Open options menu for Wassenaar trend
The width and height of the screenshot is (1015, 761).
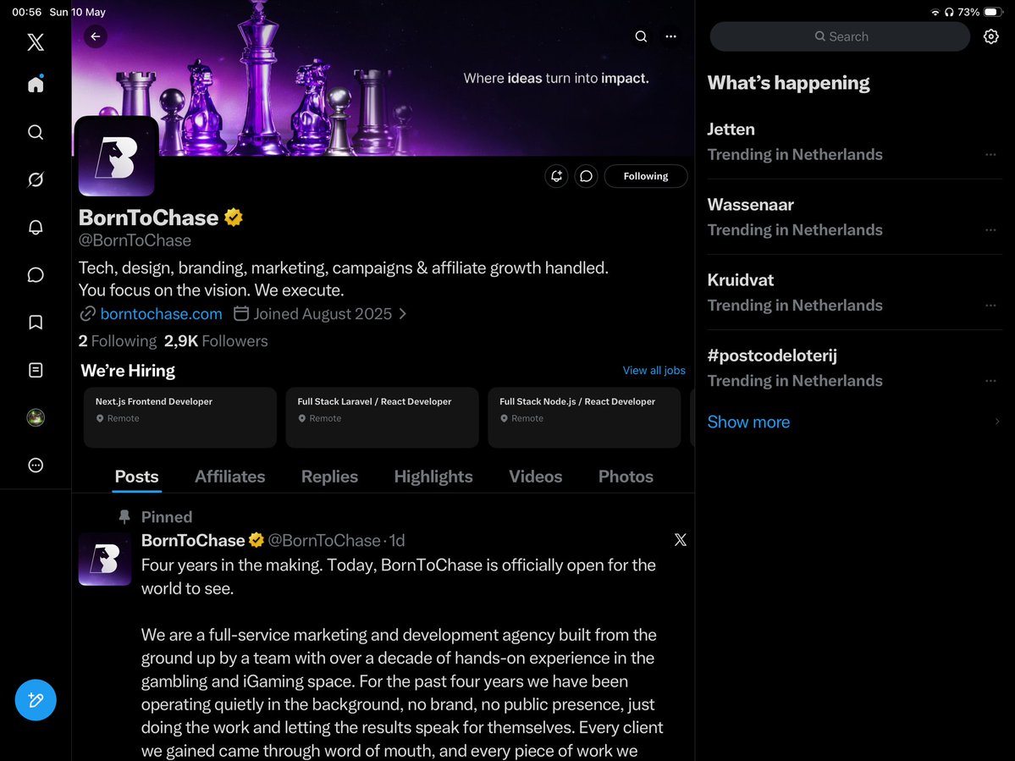tap(990, 229)
